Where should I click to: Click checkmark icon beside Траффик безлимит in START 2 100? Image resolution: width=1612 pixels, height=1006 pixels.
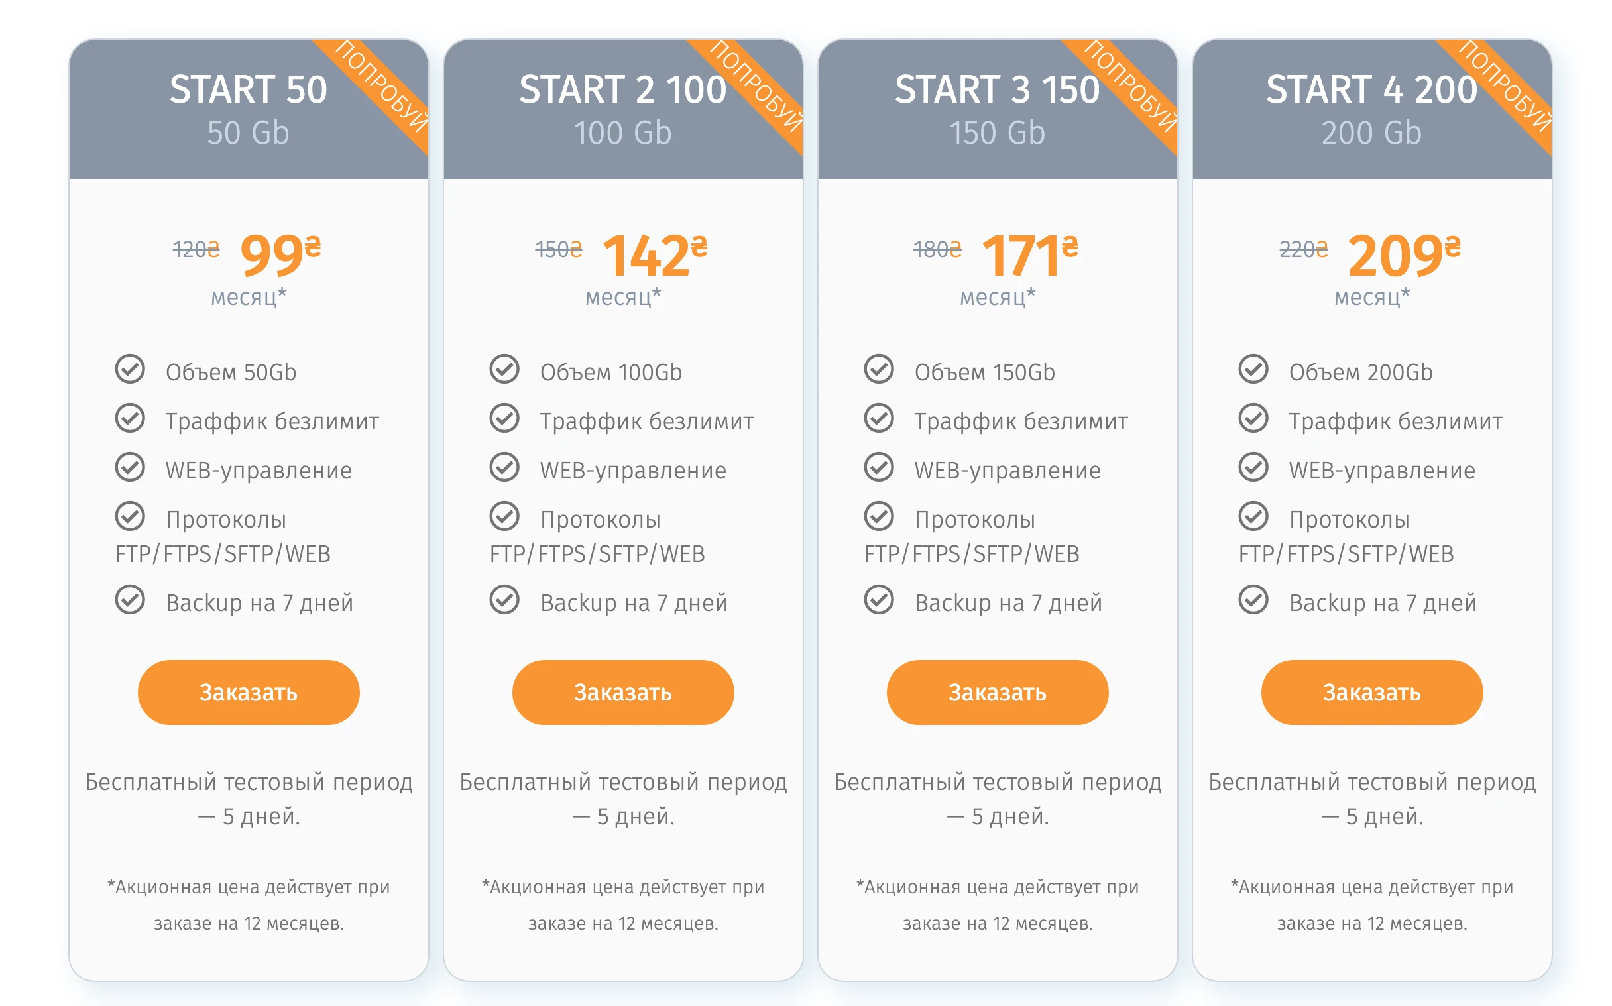pyautogui.click(x=504, y=418)
